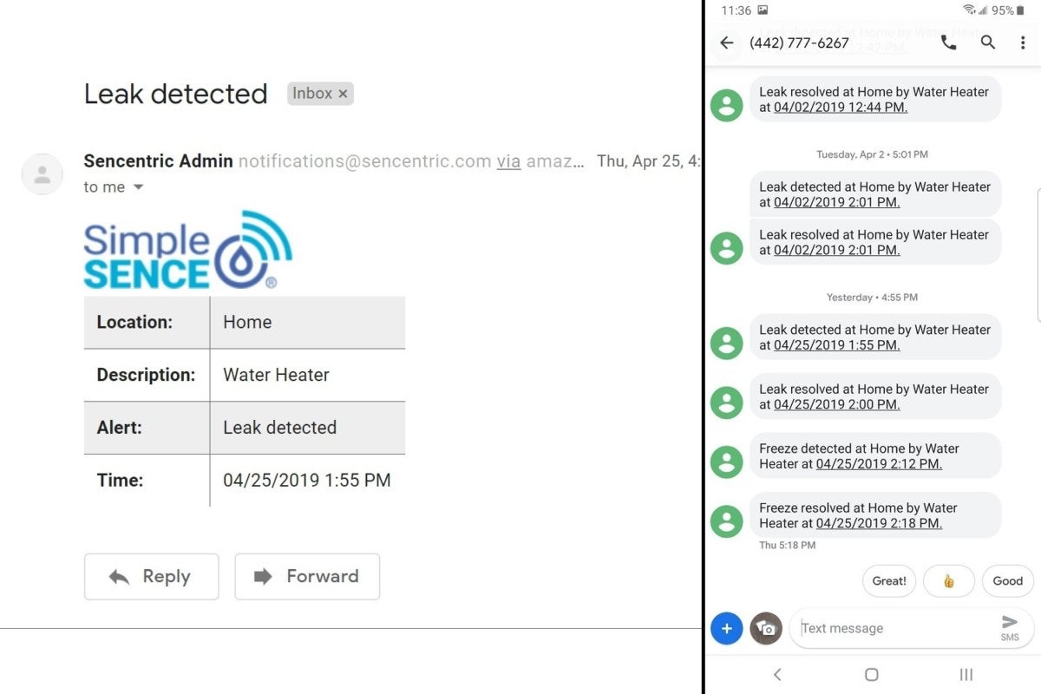This screenshot has height=694, width=1041.
Task: Open the three-dot overflow menu in messages
Action: (x=1021, y=43)
